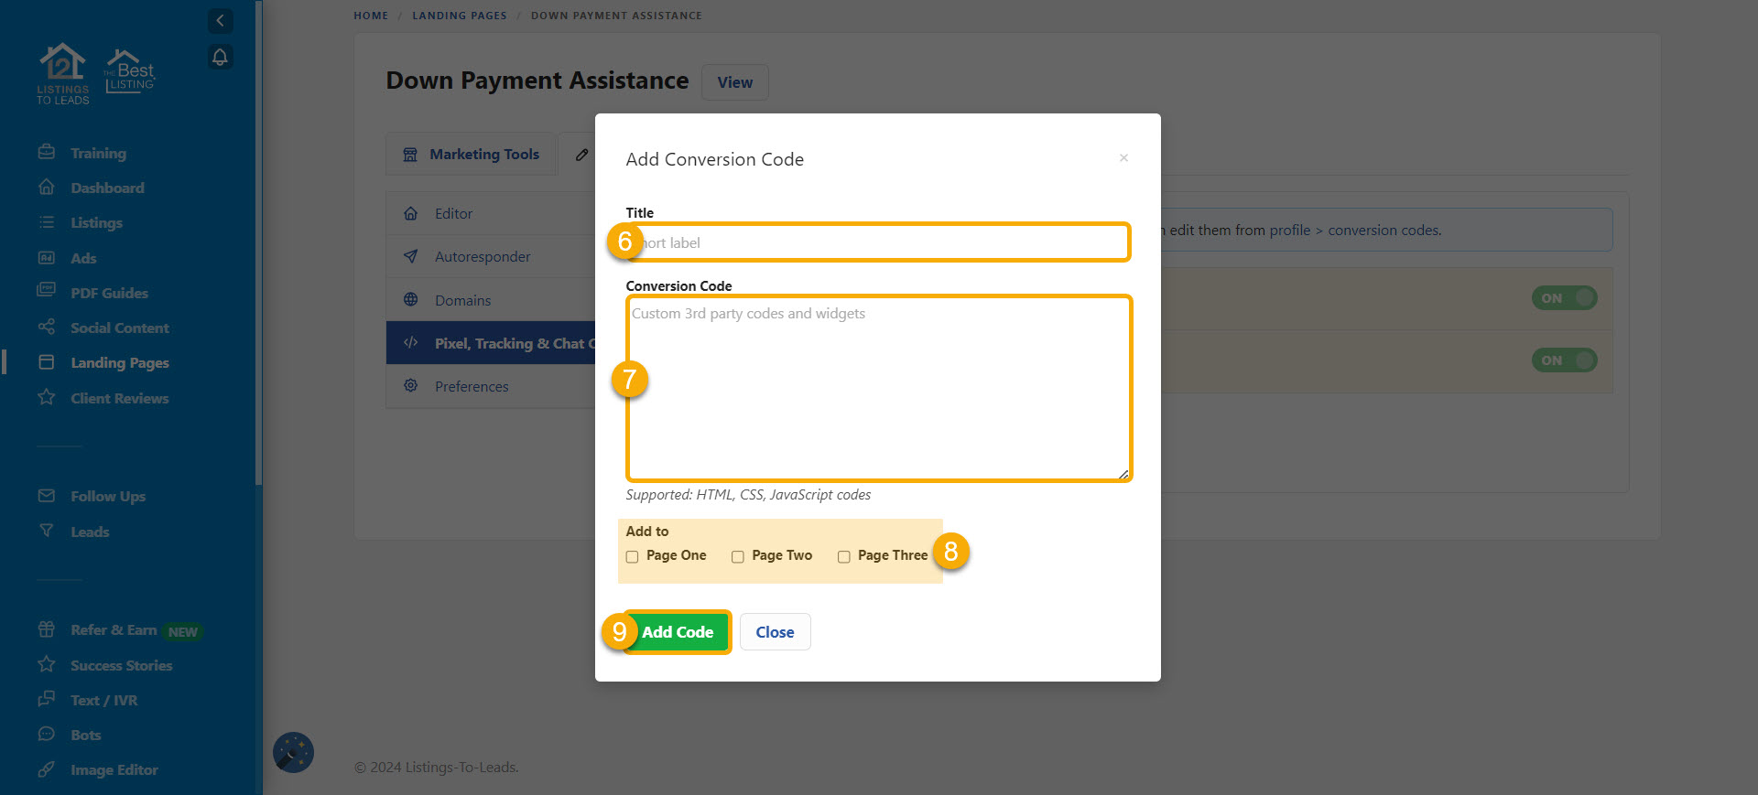Click into the Title input field
The image size is (1758, 795).
879,242
